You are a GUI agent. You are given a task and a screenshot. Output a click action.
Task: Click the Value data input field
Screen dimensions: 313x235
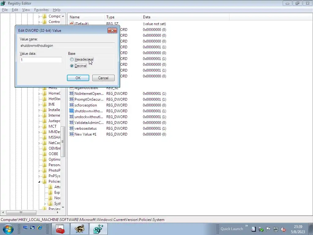(41, 60)
